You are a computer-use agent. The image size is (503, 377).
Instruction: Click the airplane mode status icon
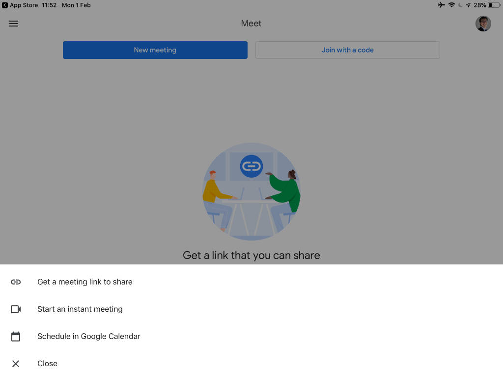coord(441,5)
